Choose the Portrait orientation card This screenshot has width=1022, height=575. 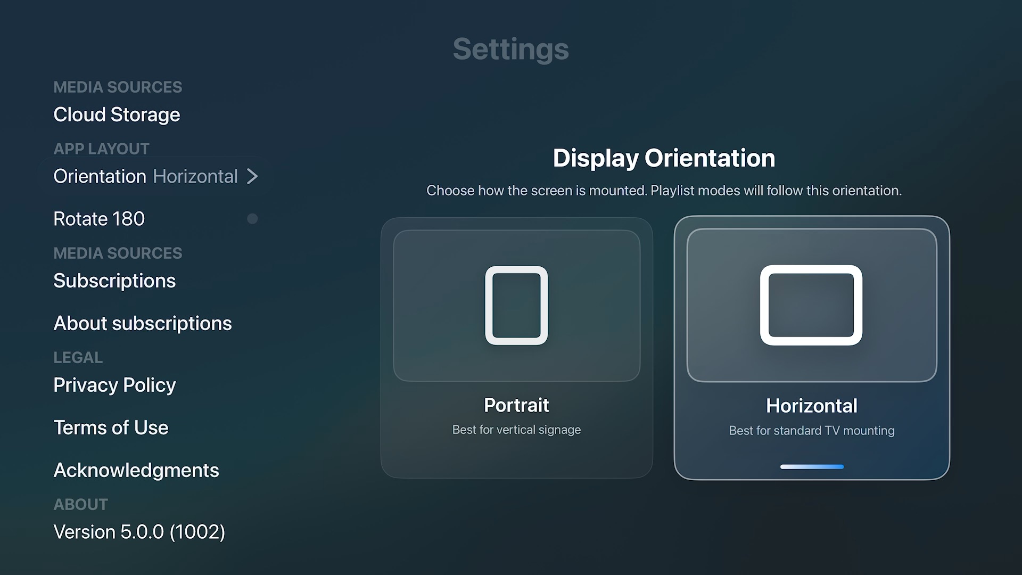516,347
